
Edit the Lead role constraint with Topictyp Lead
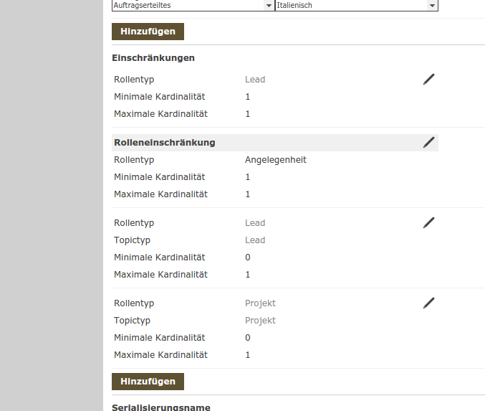[x=428, y=223]
